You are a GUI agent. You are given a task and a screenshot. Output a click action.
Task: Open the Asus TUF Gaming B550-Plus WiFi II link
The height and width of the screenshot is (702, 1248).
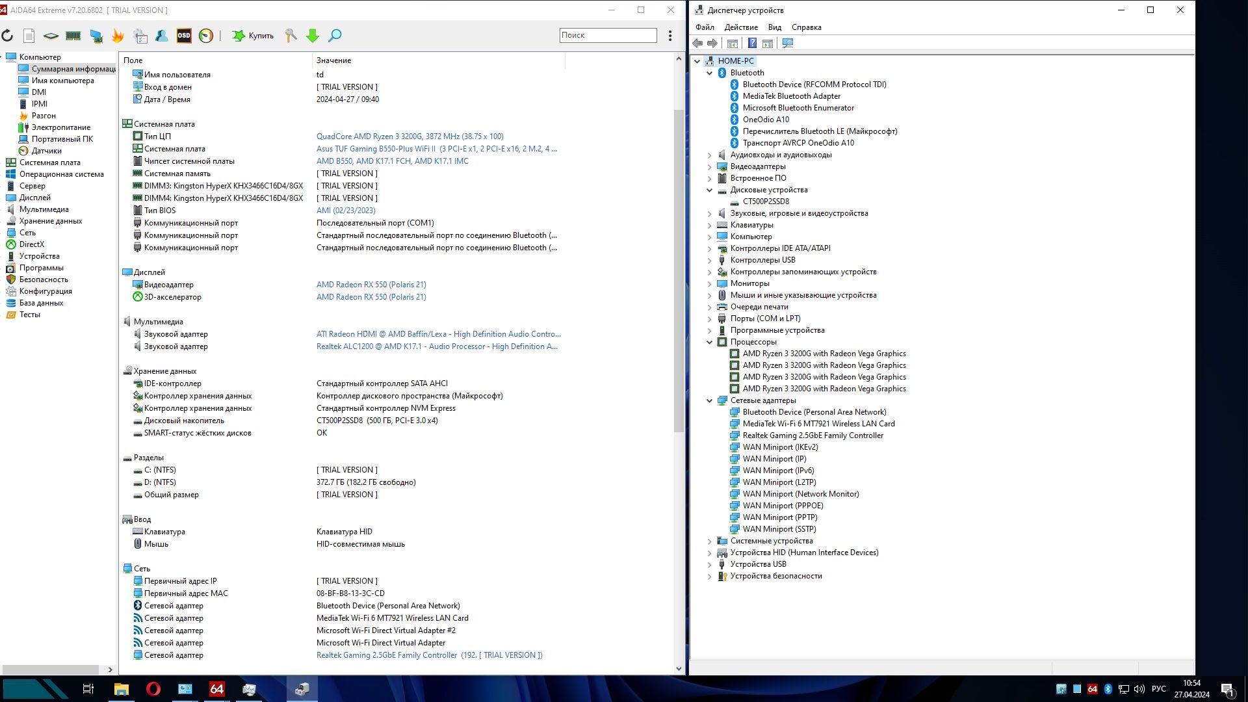click(436, 149)
